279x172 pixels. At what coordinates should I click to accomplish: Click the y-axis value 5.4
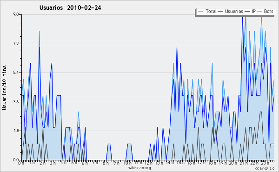click(16, 73)
